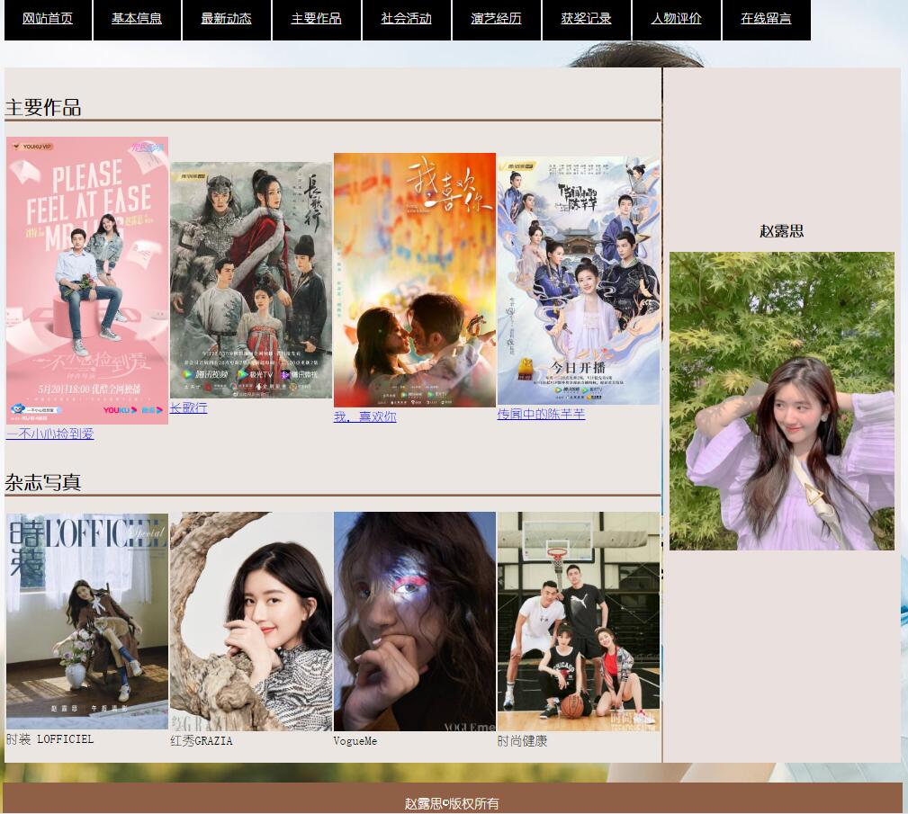Click the VogueMe caption text
Viewport: 908px width, 814px height.
(x=355, y=741)
